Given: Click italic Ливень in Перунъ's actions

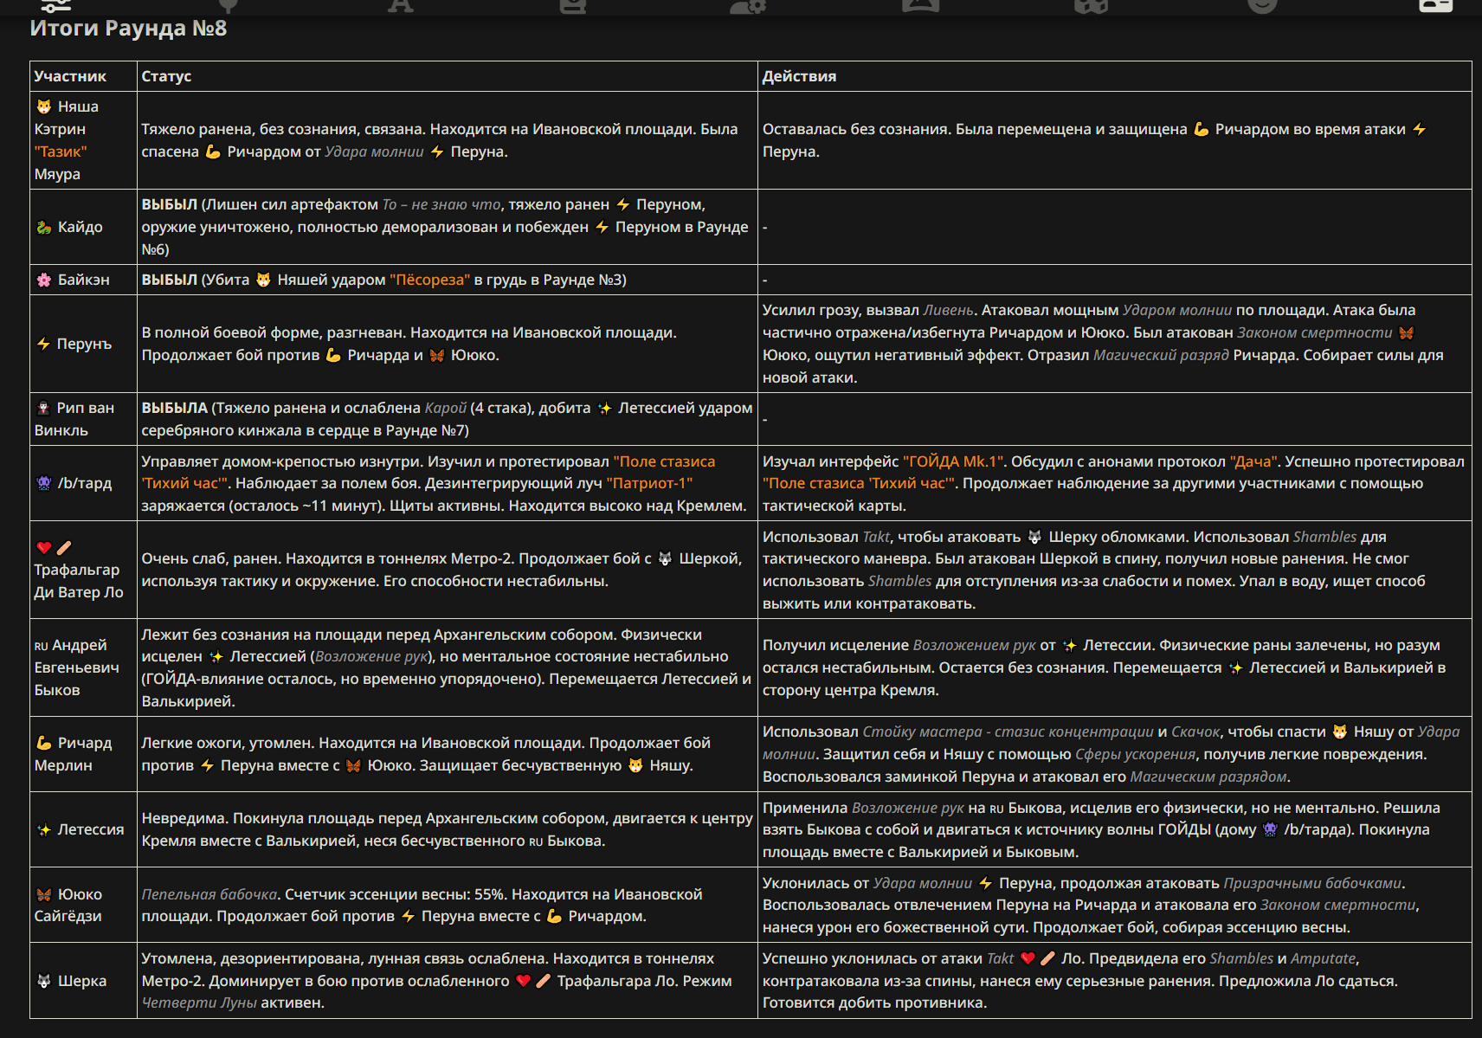Looking at the screenshot, I should [x=948, y=310].
